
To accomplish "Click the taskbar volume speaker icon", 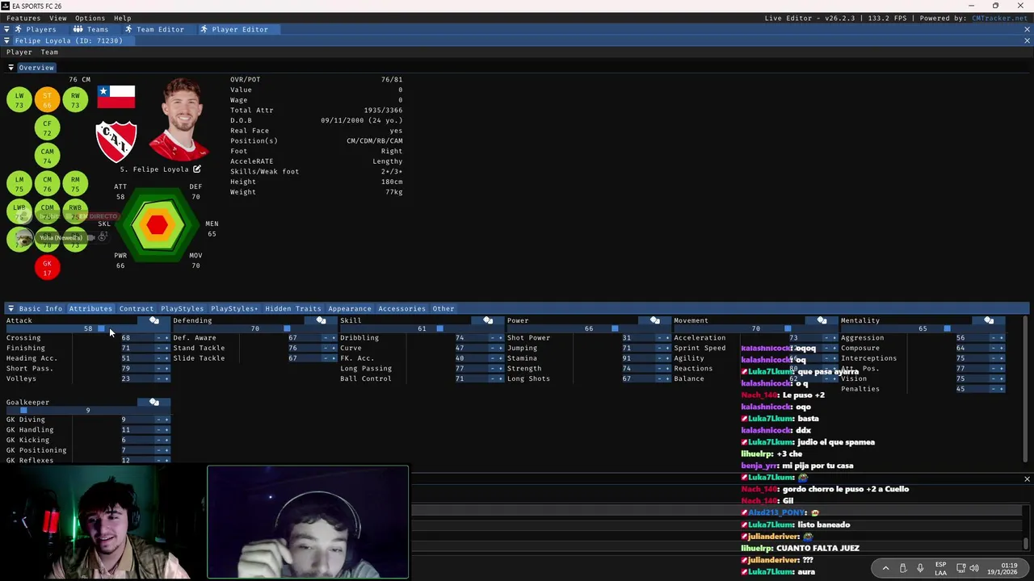I will pos(974,568).
